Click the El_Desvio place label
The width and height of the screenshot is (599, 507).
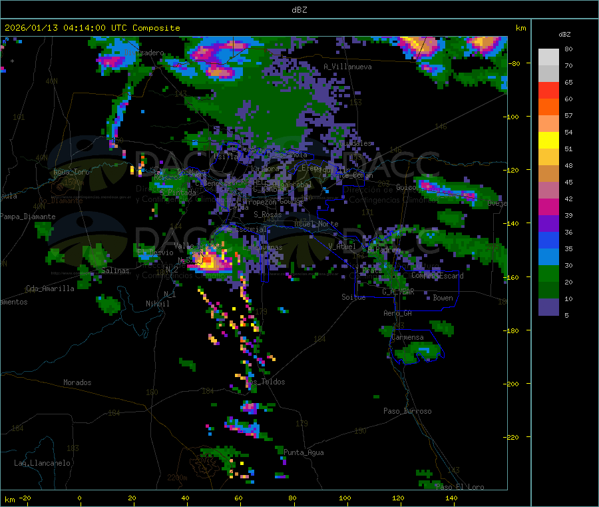point(155,253)
